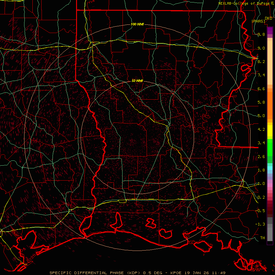The image size is (275, 275).
Task: Click the 9.8 value on the scale
Action: (261, 35)
